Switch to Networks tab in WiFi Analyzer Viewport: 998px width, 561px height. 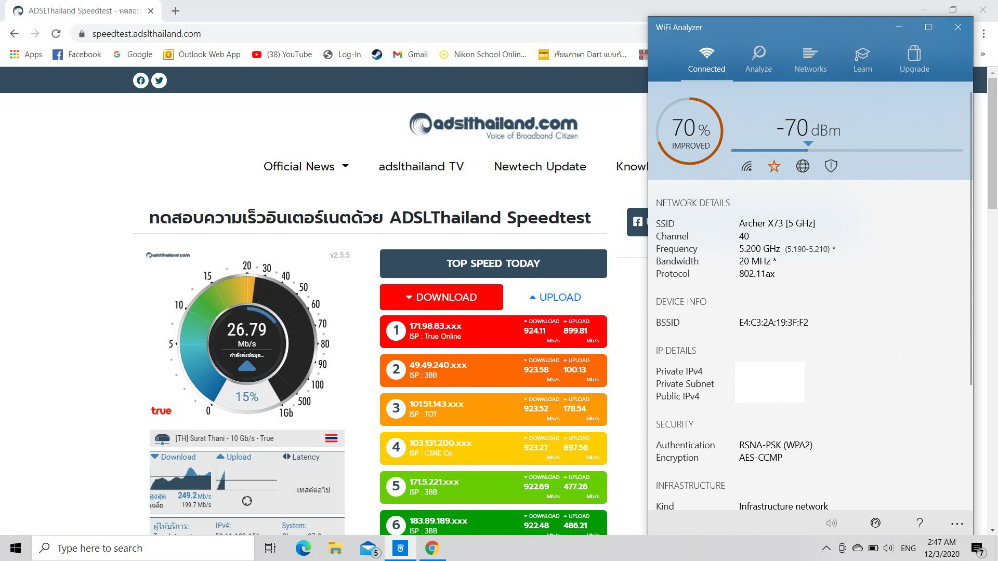tap(810, 59)
